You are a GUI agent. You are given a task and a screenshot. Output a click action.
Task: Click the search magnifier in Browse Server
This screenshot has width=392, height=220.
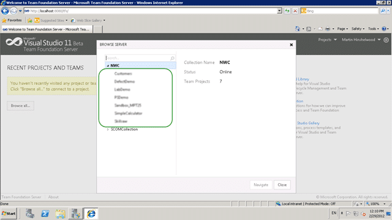click(x=172, y=58)
